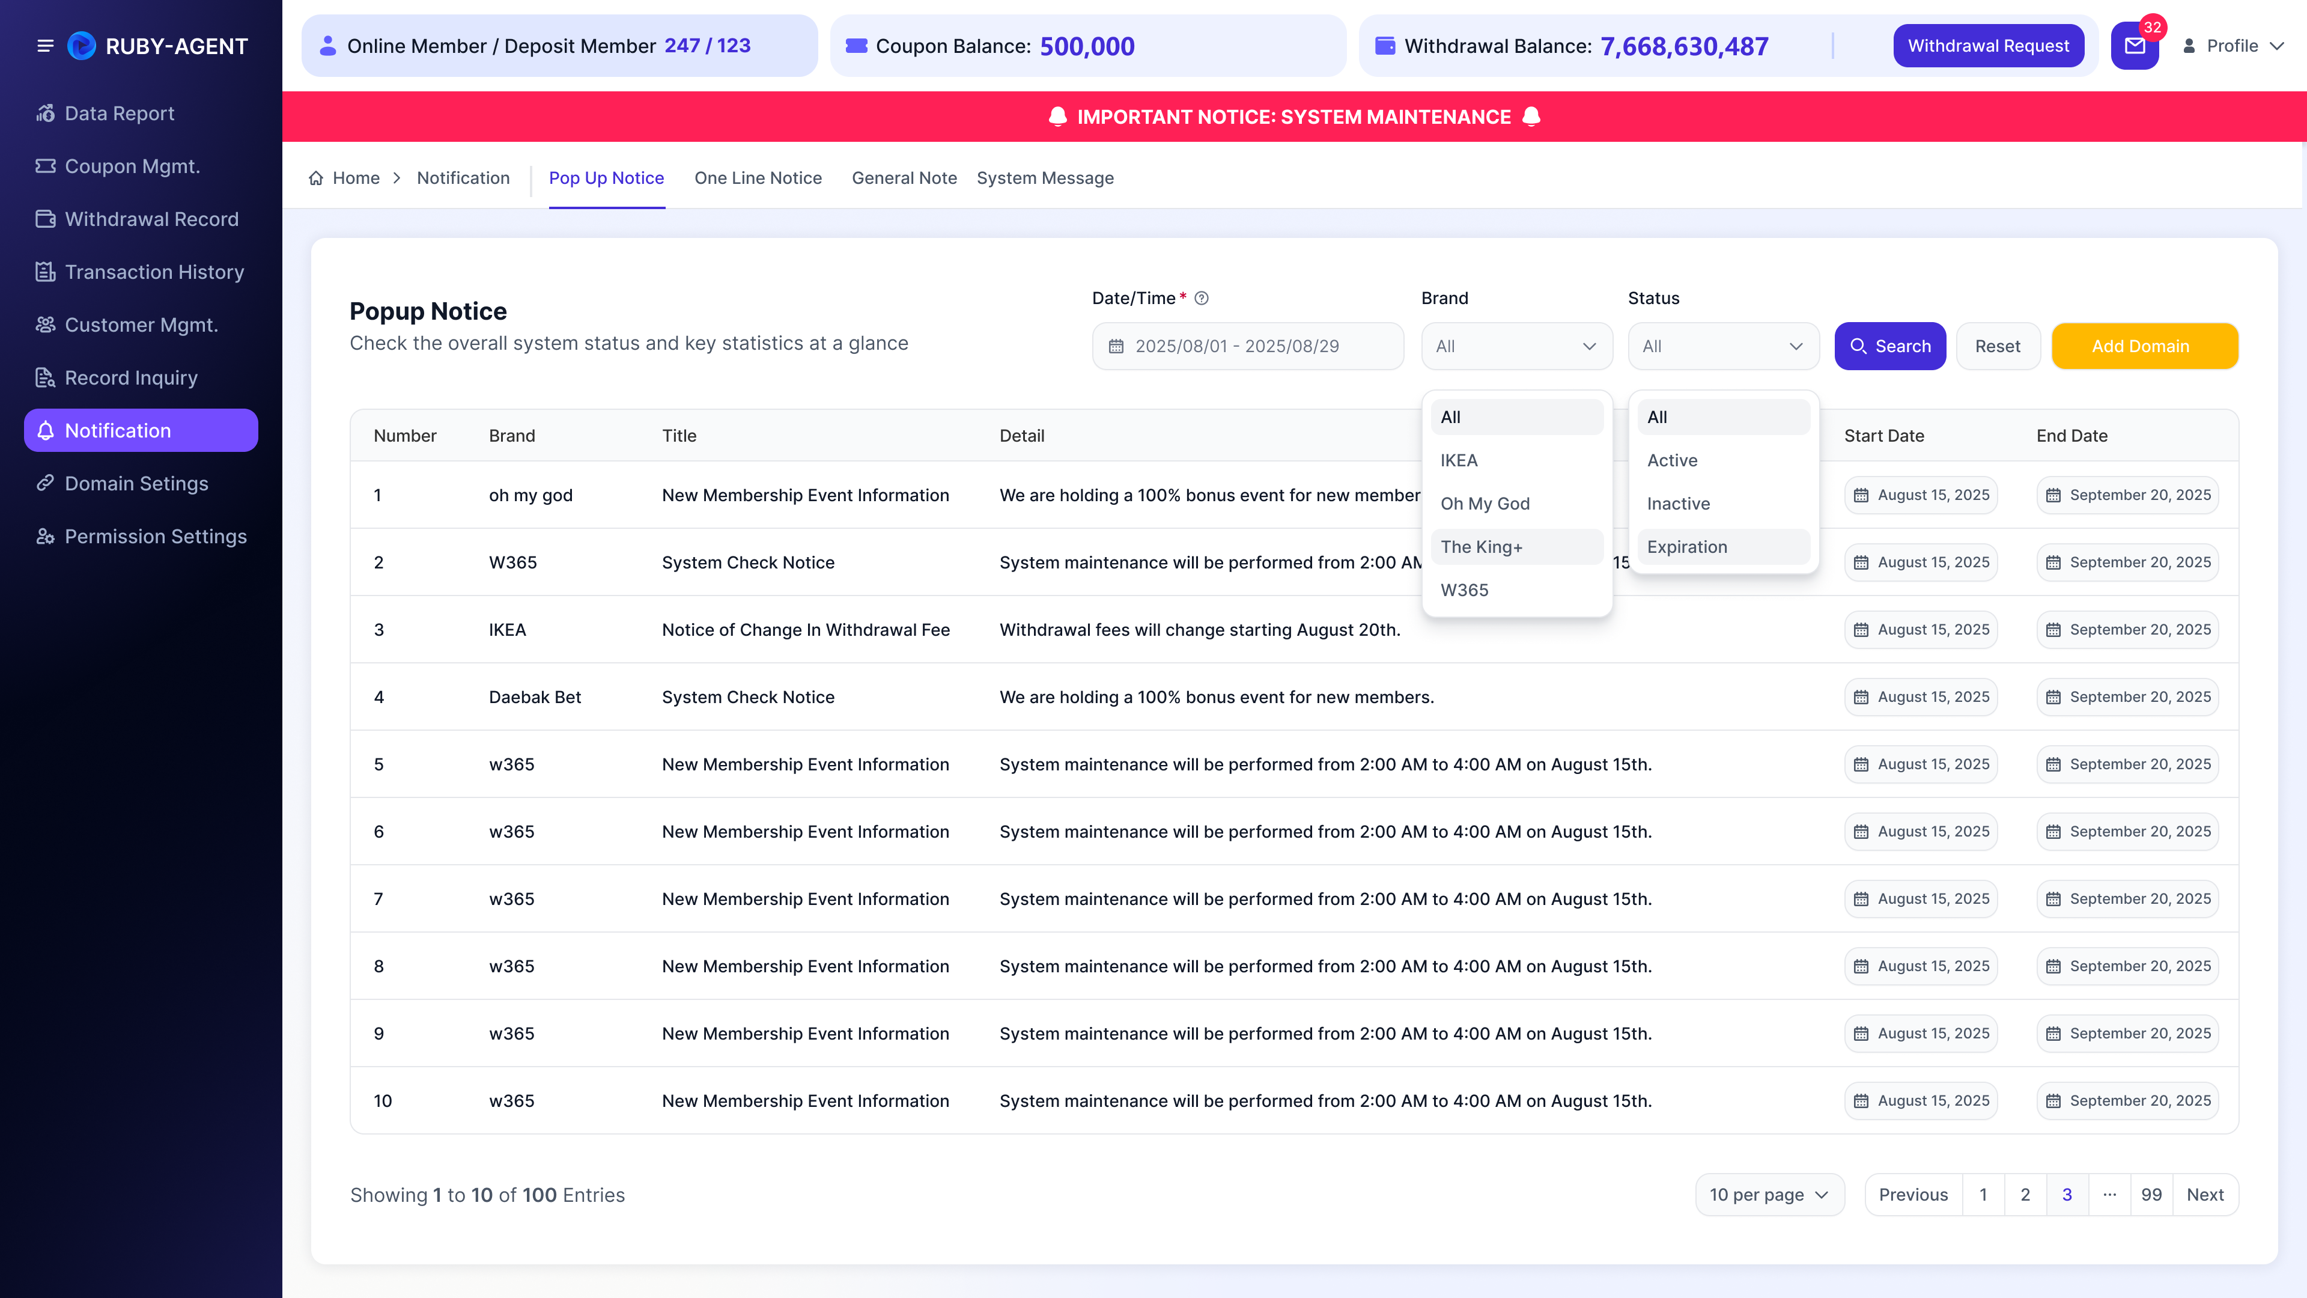Image resolution: width=2307 pixels, height=1298 pixels.
Task: Choose Expiration in Status list
Action: [1723, 547]
